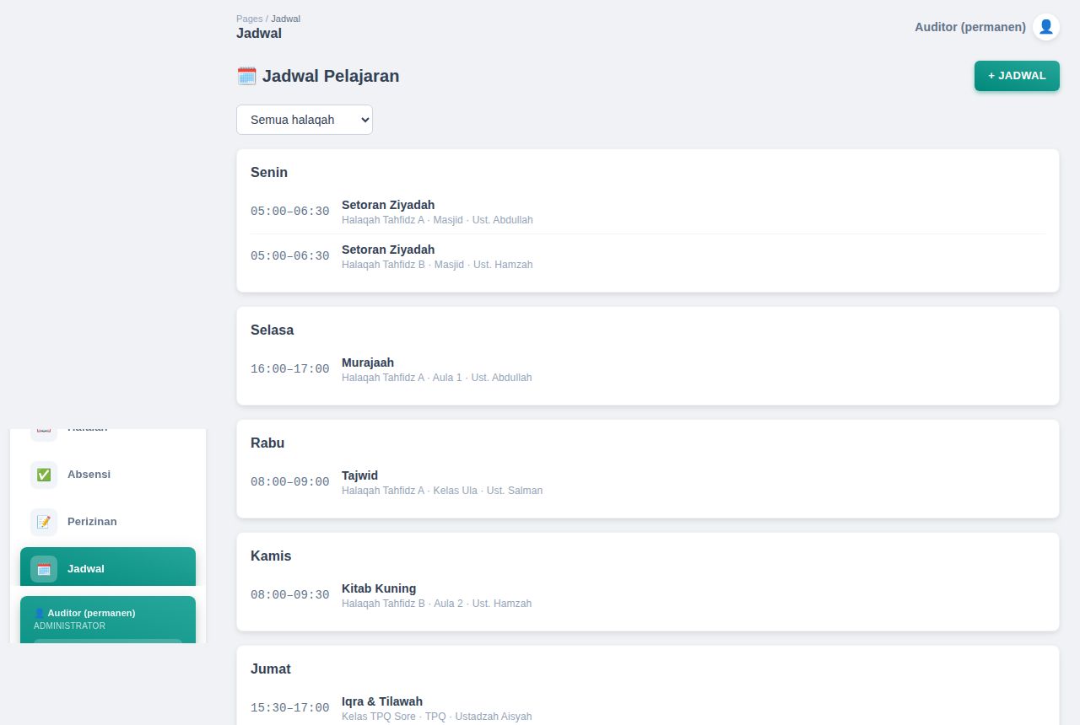Go to the Perizinan menu item
The width and height of the screenshot is (1080, 725).
pos(108,522)
